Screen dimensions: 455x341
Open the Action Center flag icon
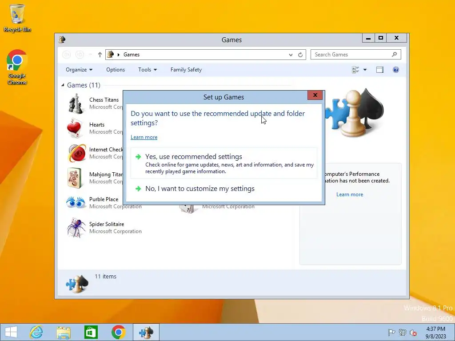[x=391, y=332]
